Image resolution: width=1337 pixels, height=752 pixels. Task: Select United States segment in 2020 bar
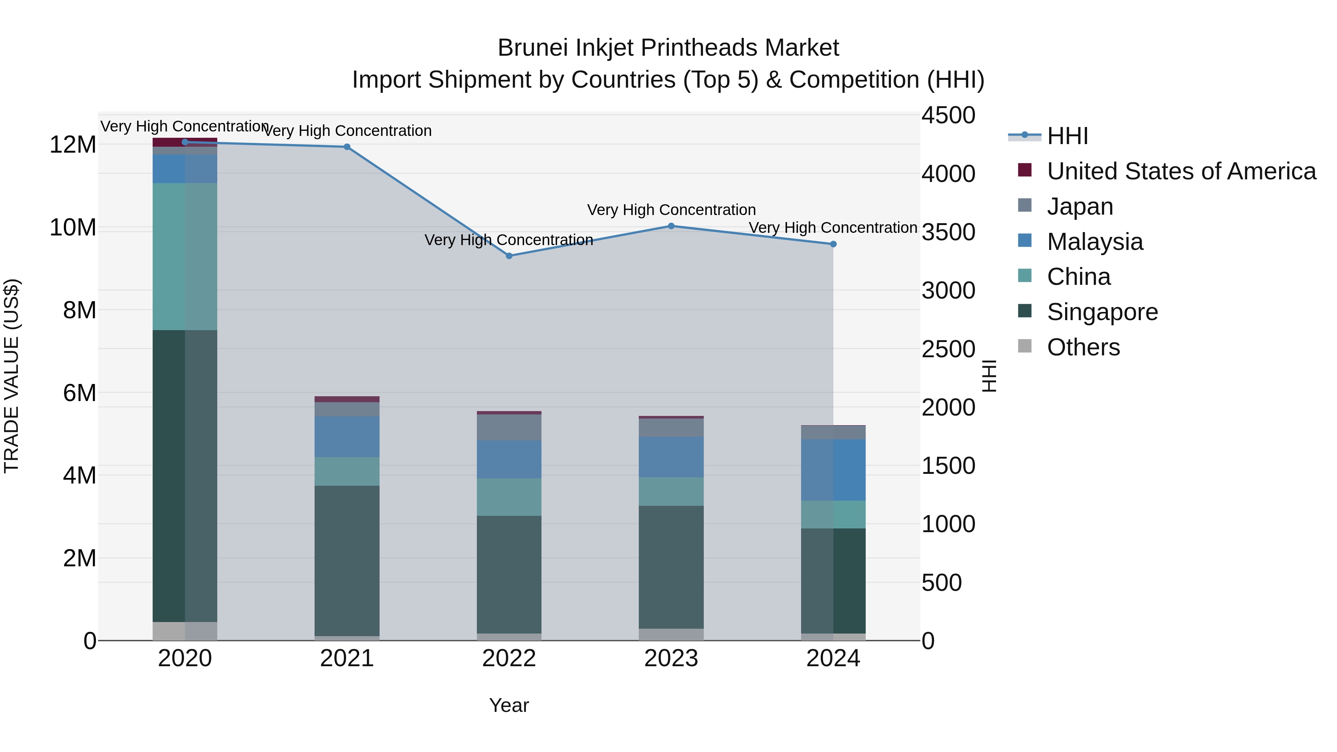coord(185,142)
